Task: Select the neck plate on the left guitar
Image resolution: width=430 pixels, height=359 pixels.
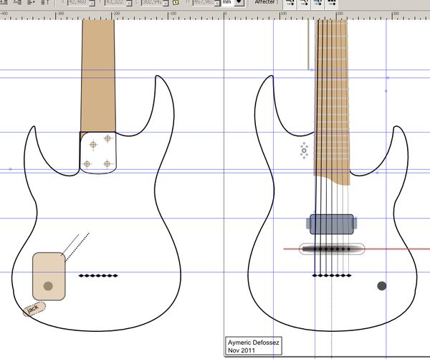Action: (98, 153)
